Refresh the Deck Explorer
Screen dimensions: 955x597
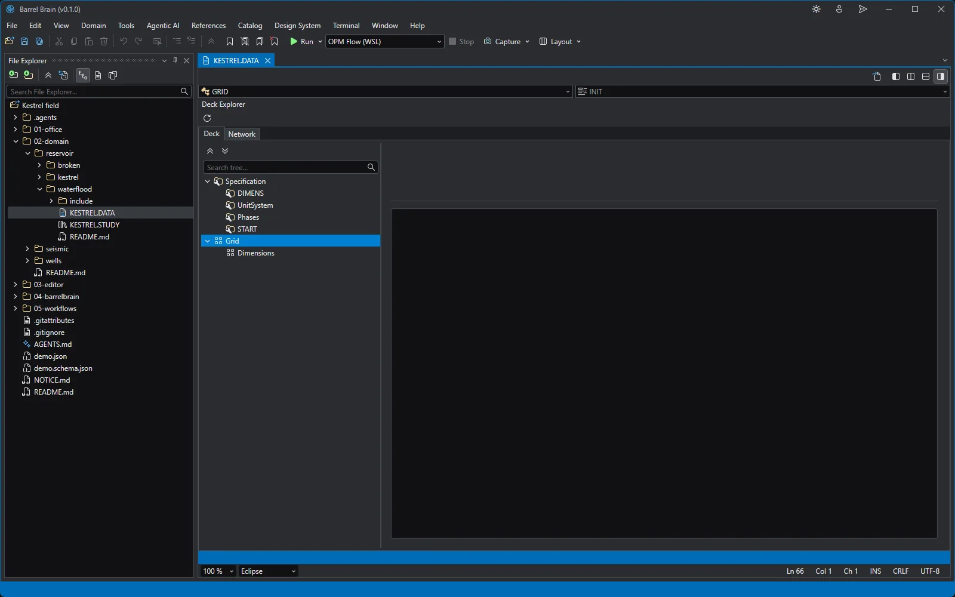pos(207,118)
